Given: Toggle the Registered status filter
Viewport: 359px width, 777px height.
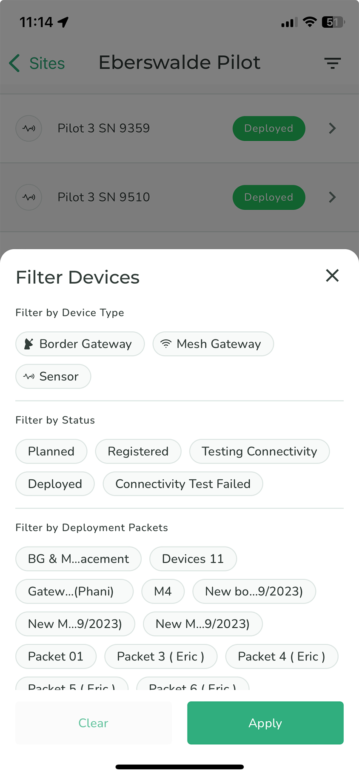Looking at the screenshot, I should click(x=138, y=451).
